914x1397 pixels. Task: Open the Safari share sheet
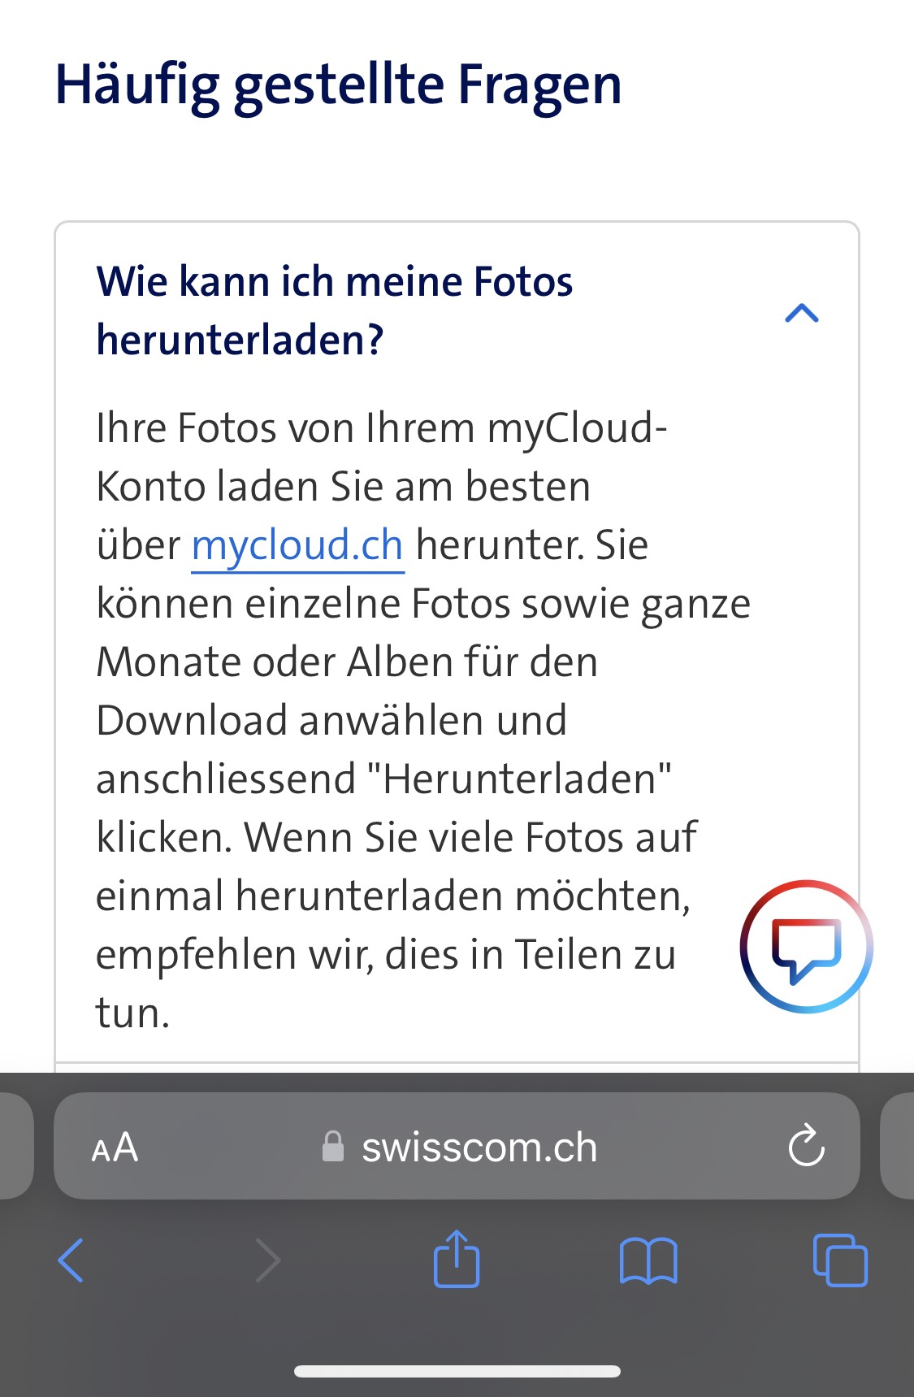[x=457, y=1259]
